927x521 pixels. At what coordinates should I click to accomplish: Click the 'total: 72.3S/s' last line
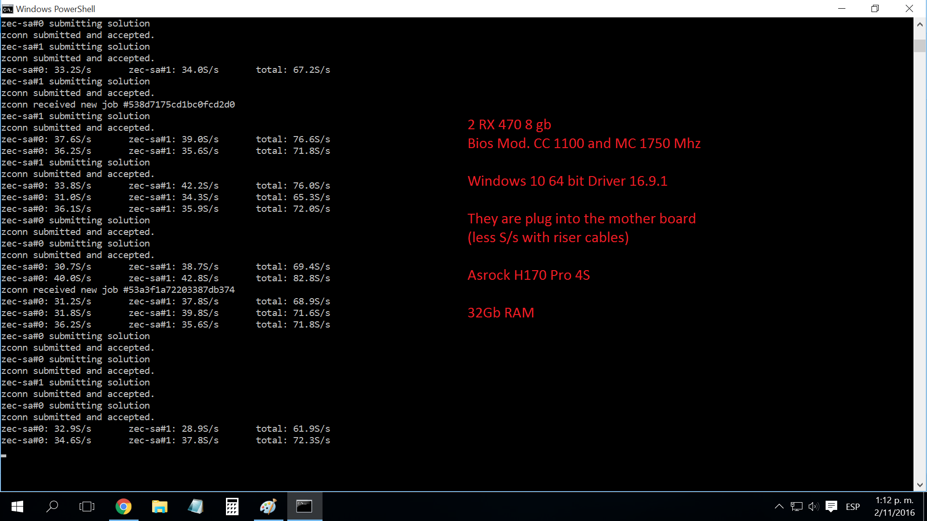point(293,440)
